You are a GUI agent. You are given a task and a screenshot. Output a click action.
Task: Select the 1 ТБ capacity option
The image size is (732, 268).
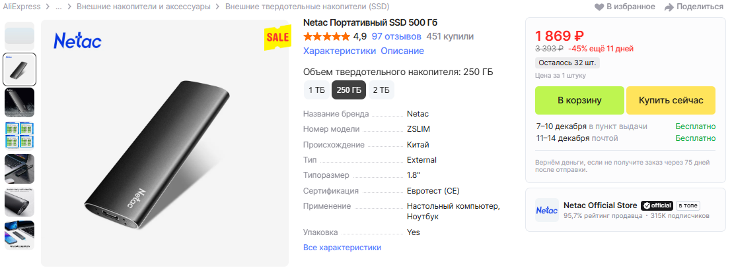pos(316,90)
